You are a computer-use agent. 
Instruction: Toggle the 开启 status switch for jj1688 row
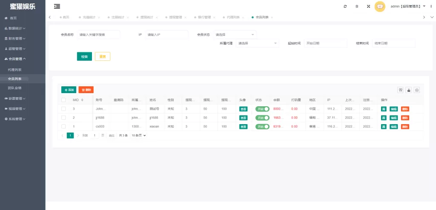pyautogui.click(x=262, y=118)
